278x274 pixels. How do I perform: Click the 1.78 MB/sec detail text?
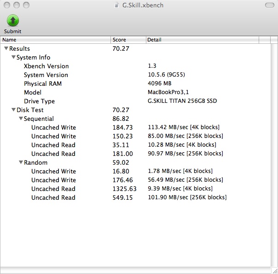pyautogui.click(x=180, y=171)
